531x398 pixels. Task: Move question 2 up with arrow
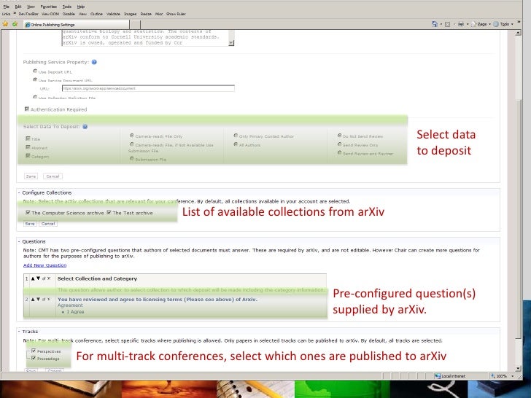pyautogui.click(x=33, y=299)
